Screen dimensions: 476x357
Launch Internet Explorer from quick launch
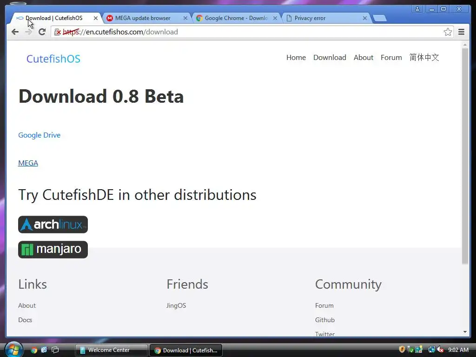click(x=44, y=350)
